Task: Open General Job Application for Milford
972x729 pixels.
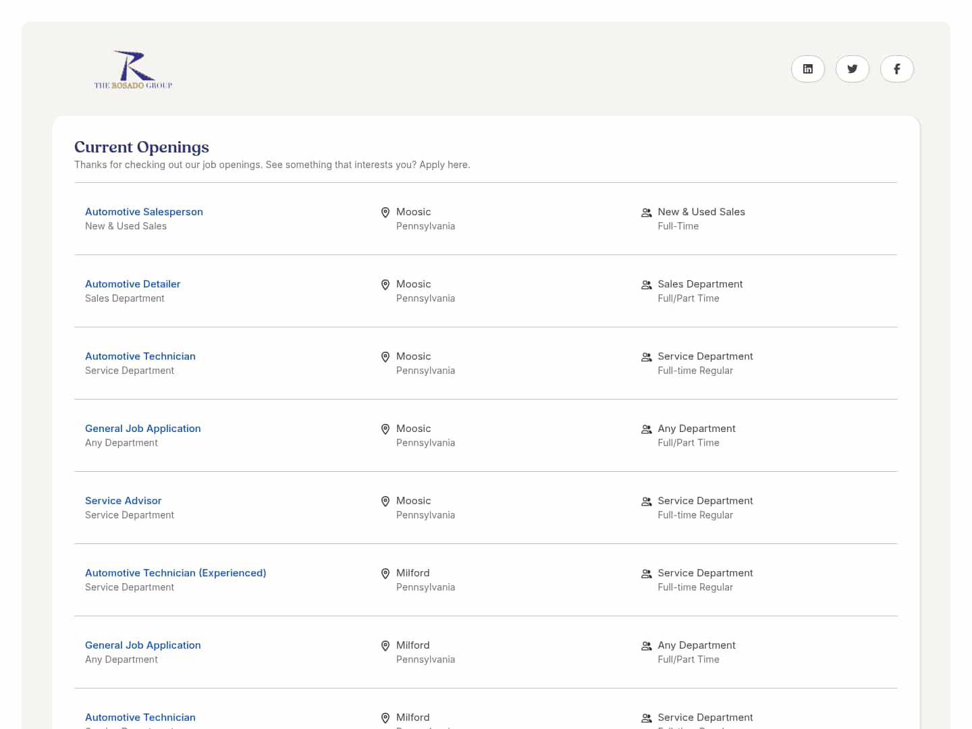Action: coord(142,645)
